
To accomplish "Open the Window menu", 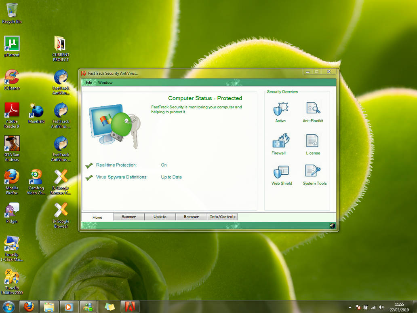I will point(105,82).
